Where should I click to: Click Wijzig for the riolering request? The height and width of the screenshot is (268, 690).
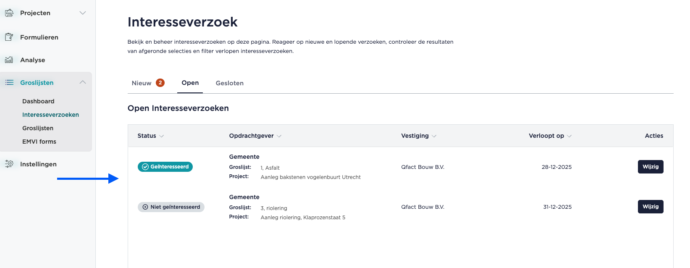(x=651, y=207)
